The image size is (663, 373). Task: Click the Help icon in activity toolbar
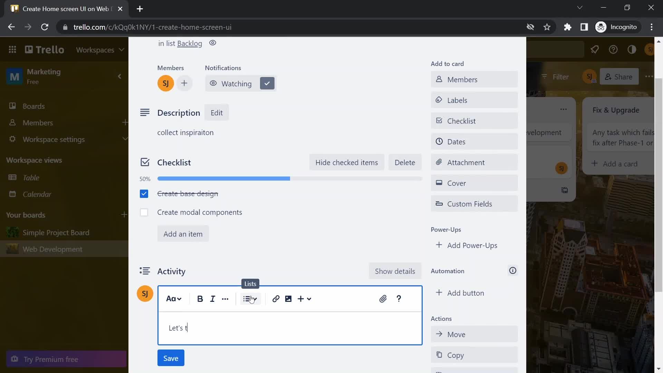click(x=399, y=299)
